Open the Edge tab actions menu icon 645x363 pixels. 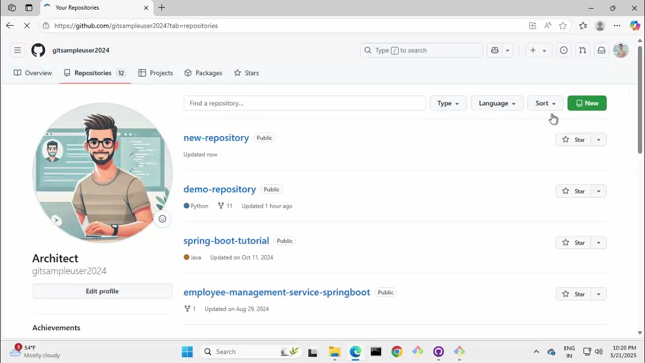coord(29,8)
